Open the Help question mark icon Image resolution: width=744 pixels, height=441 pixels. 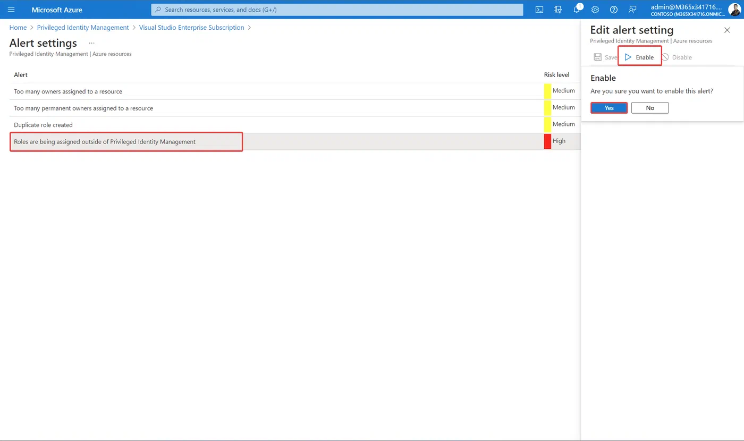614,10
